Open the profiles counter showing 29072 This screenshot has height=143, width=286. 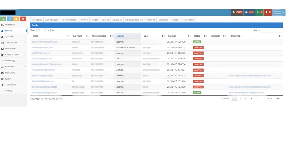237,12
